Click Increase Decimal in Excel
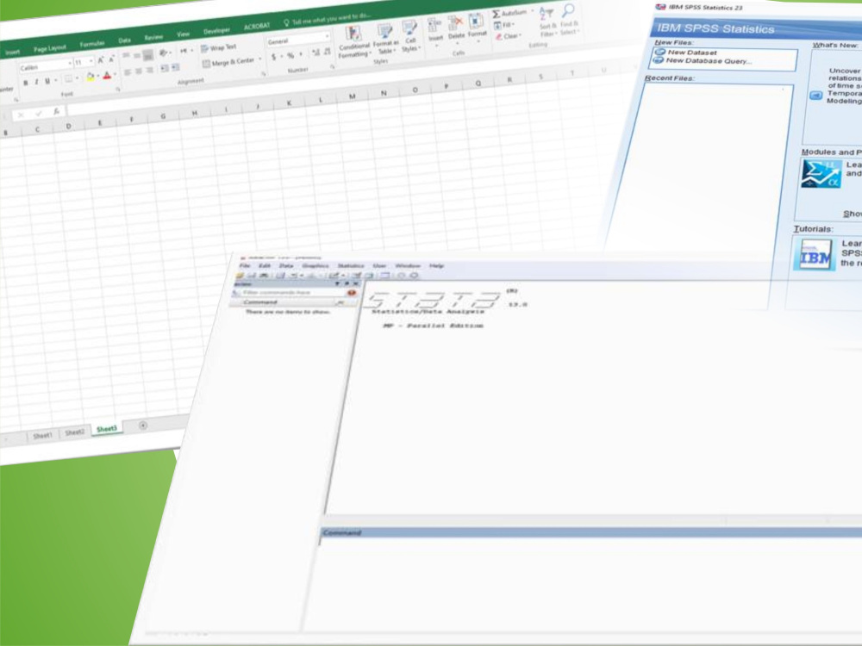Viewport: 862px width, 646px height. coord(315,53)
